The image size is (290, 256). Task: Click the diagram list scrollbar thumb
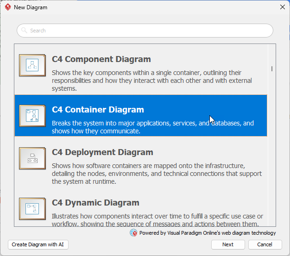[271, 69]
